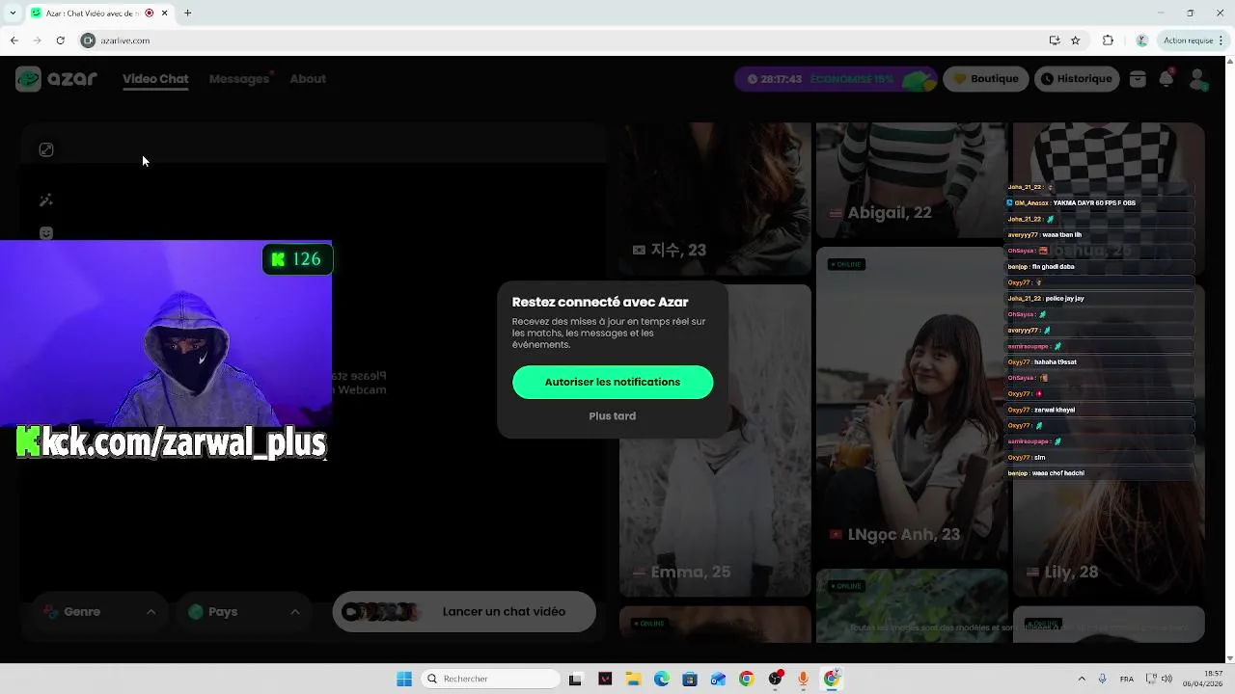Close the Azar browser tab
This screenshot has height=694, width=1235.
(165, 13)
